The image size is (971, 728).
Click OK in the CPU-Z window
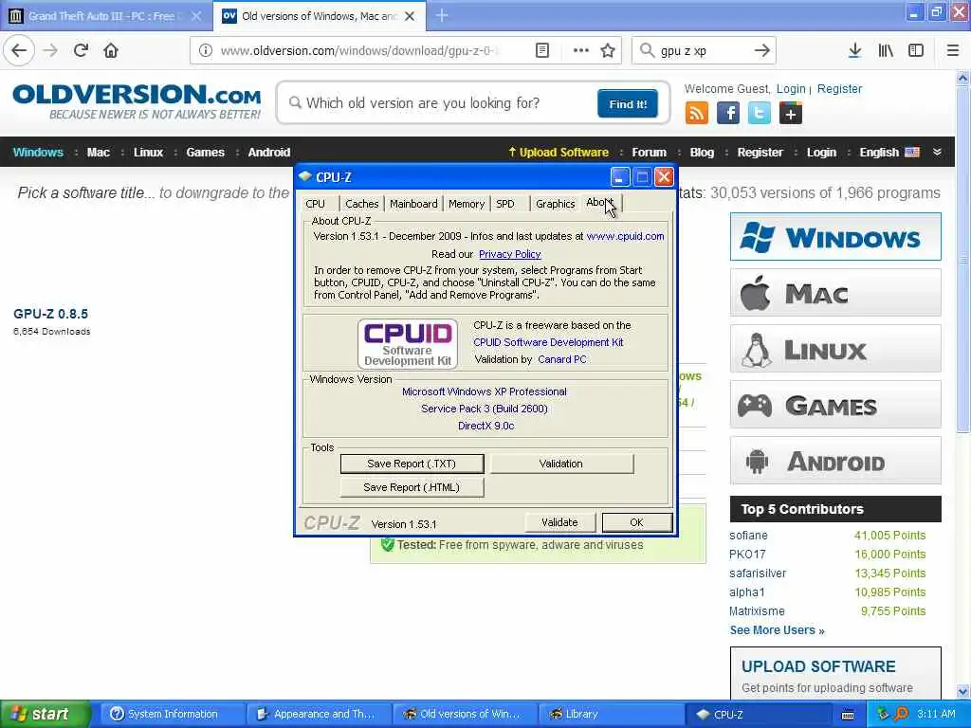click(x=636, y=522)
